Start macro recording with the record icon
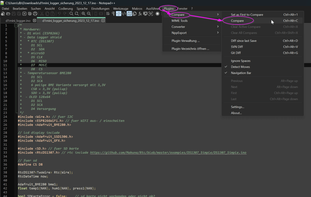 click(x=158, y=14)
